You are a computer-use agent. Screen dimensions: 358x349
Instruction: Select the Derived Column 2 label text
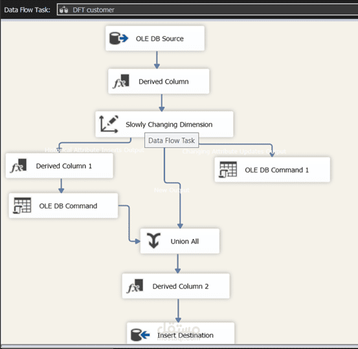click(181, 286)
